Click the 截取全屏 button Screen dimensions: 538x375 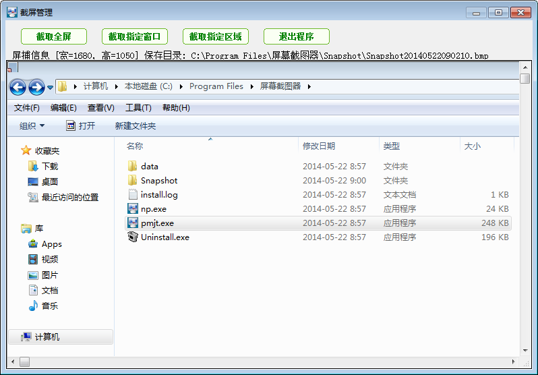(54, 36)
